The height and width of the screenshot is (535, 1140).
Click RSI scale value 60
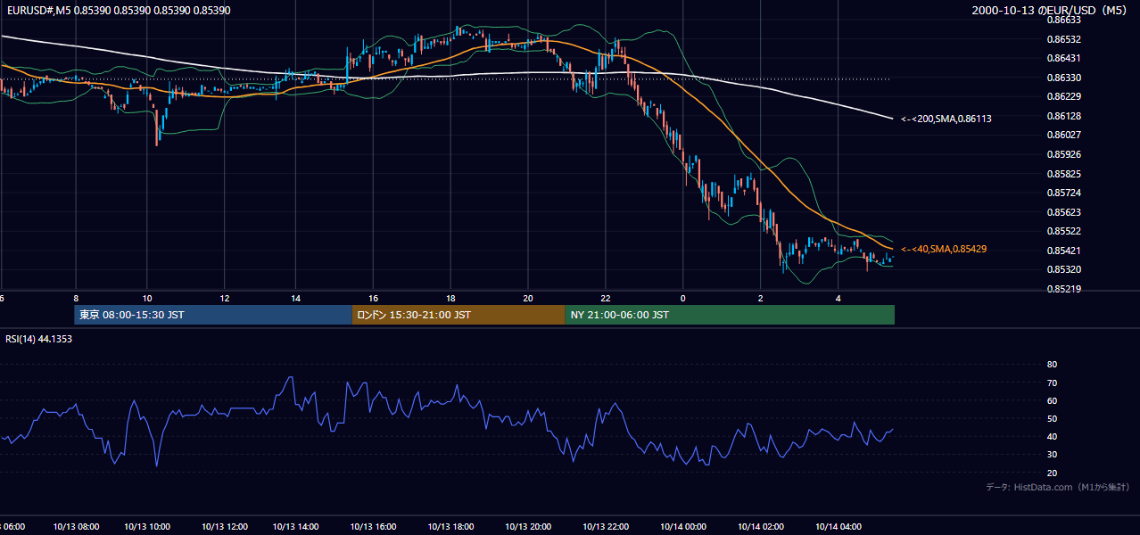(1052, 400)
